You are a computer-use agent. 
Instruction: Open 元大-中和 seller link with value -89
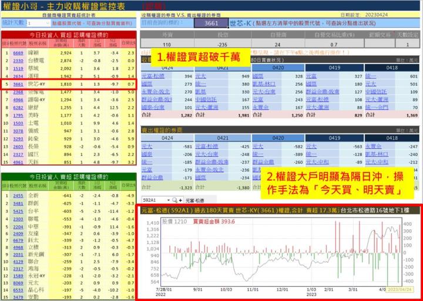pos(317,162)
